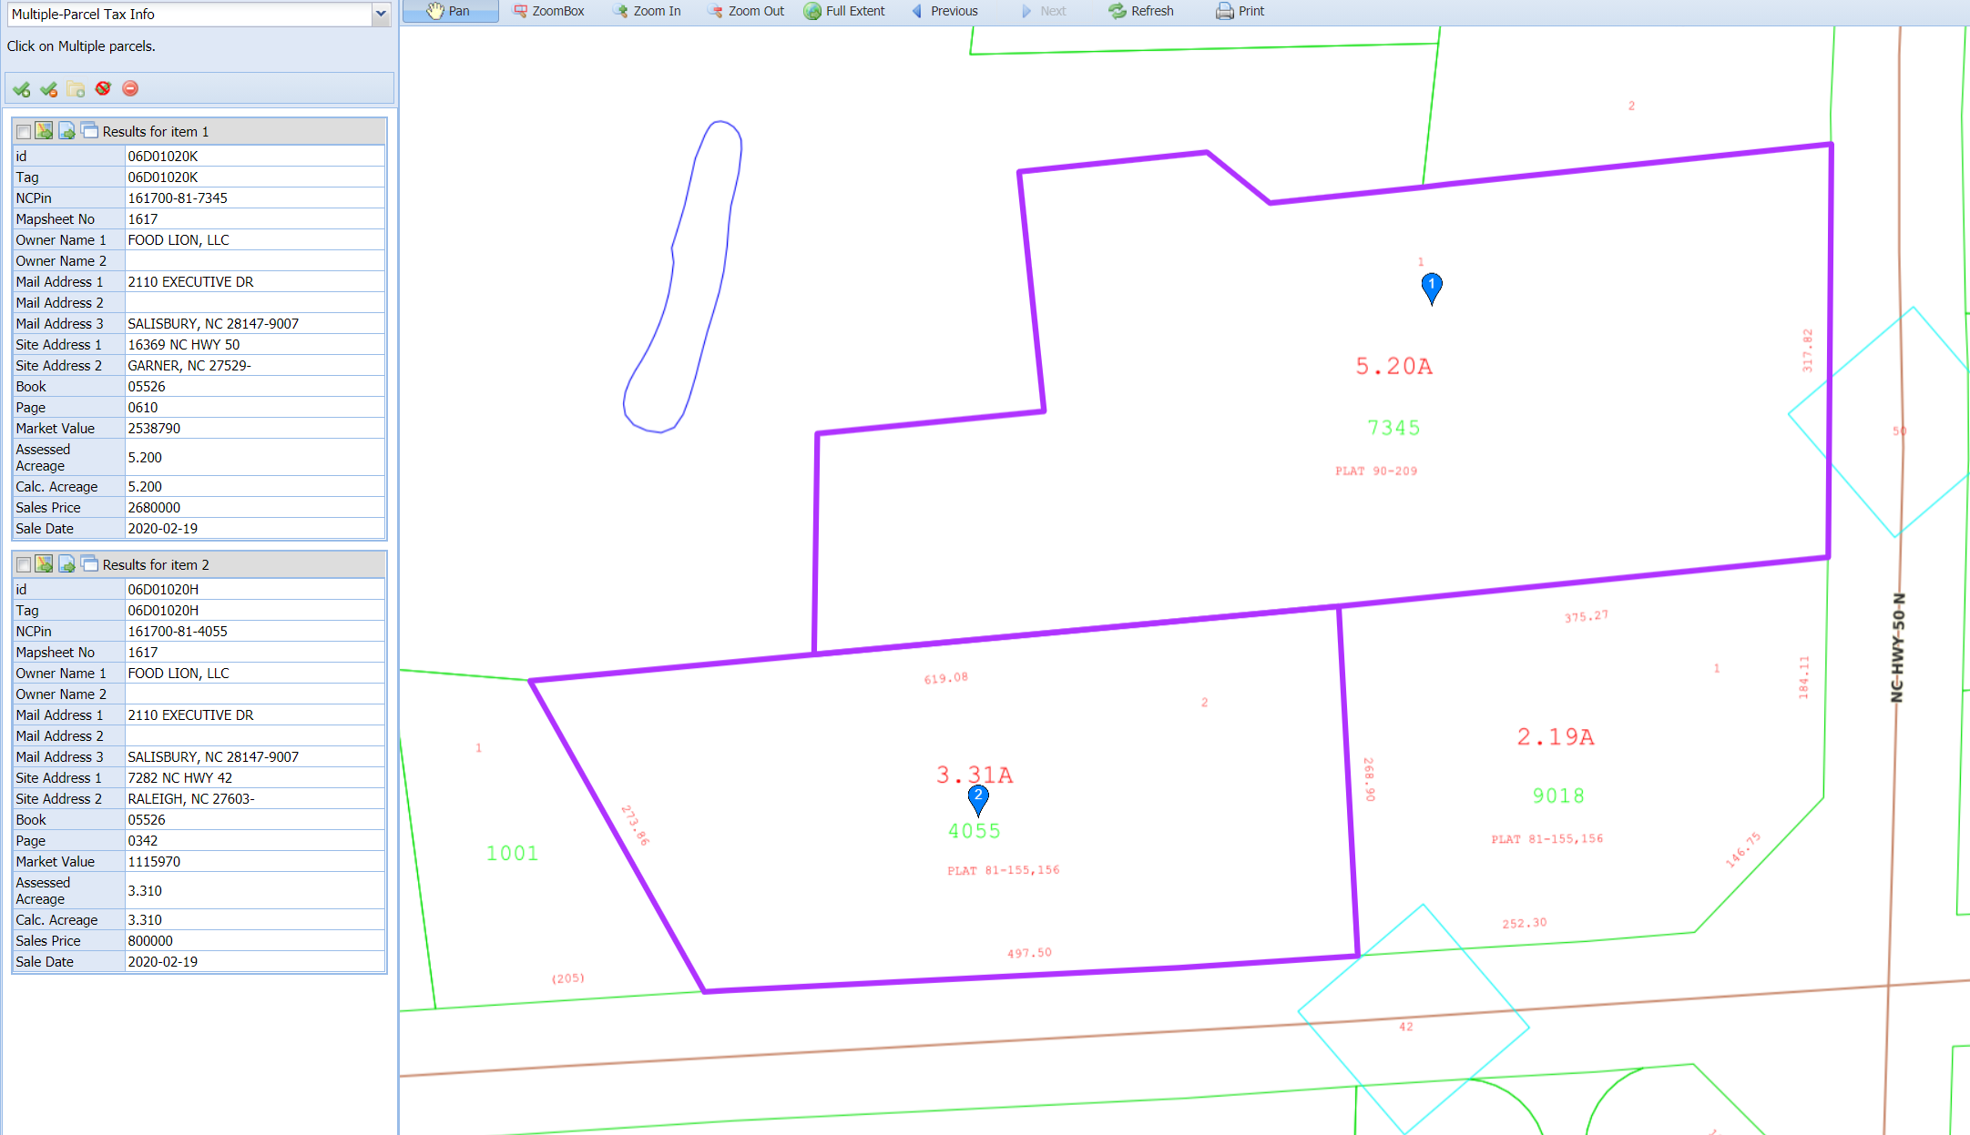Click the export document icon for item 1
The width and height of the screenshot is (1970, 1135).
(x=67, y=131)
